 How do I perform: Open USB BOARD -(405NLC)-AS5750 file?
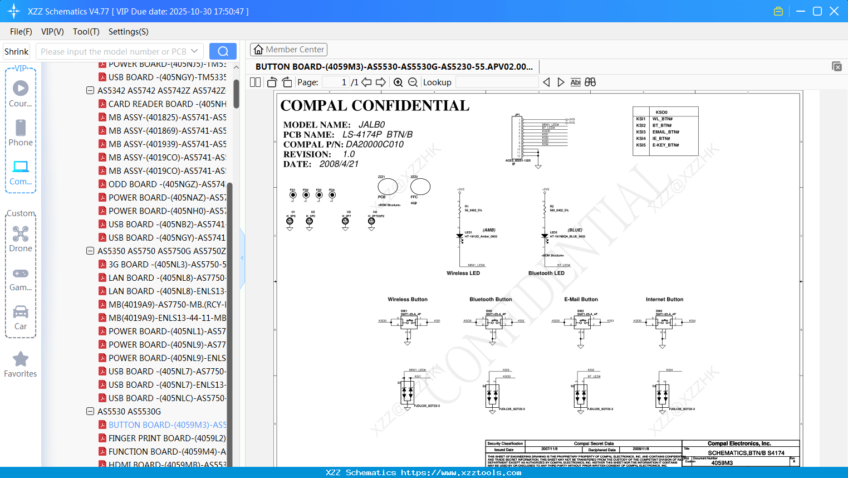(x=167, y=398)
